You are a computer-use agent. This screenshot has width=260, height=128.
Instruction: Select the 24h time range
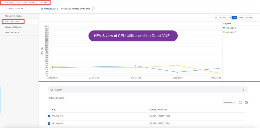[234, 17]
